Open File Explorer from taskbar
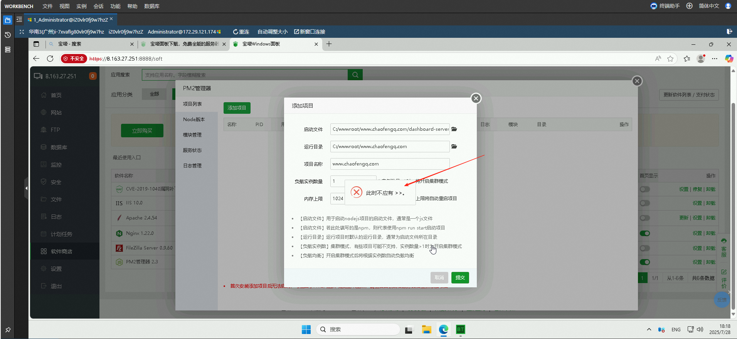The image size is (737, 339). pos(426,329)
